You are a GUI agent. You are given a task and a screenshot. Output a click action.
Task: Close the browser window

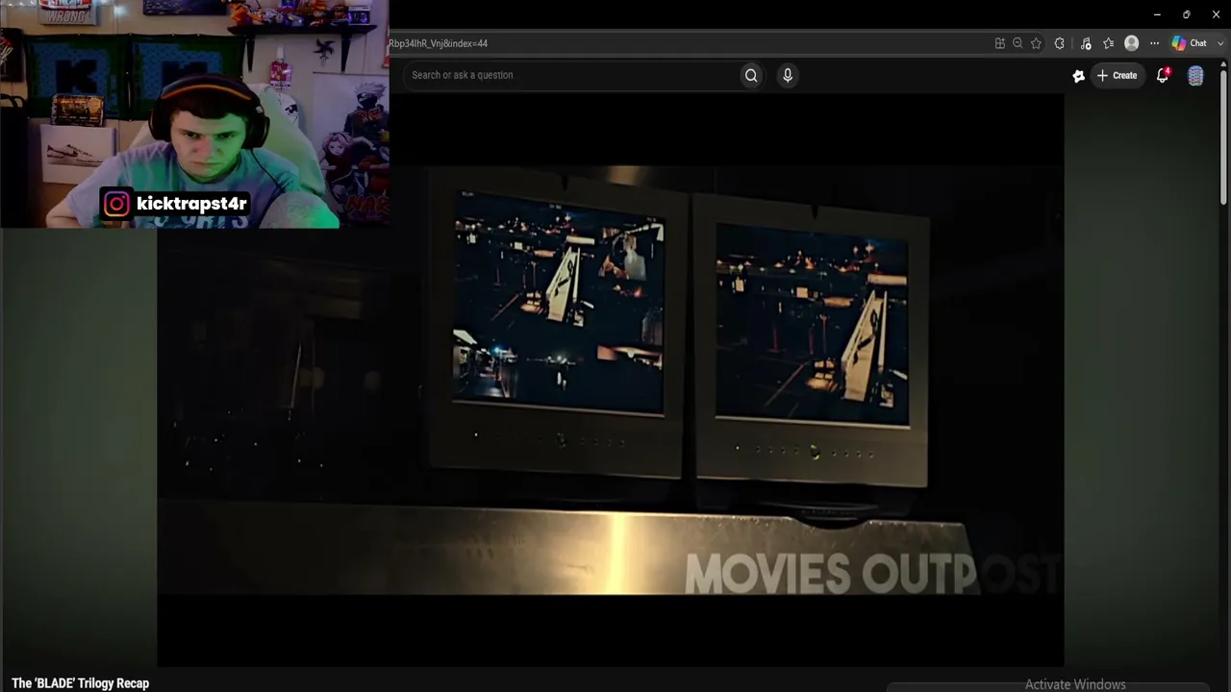point(1216,14)
